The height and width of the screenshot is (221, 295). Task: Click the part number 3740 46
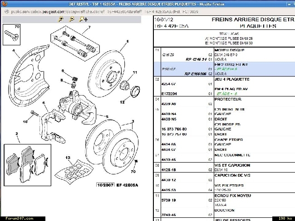pos(168,215)
